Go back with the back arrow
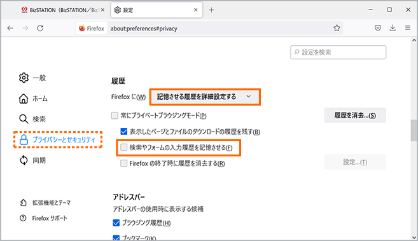418x241 pixels. [x=10, y=28]
